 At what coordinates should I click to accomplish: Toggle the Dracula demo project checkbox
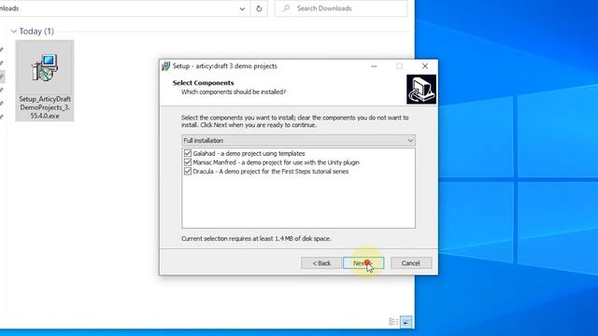[187, 172]
